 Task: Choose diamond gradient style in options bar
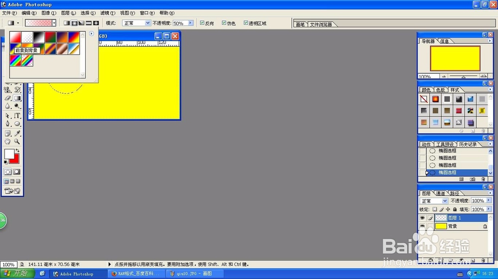tap(96, 23)
